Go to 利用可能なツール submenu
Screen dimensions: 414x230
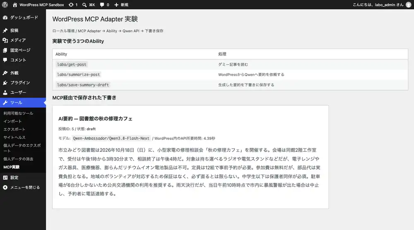click(18, 113)
